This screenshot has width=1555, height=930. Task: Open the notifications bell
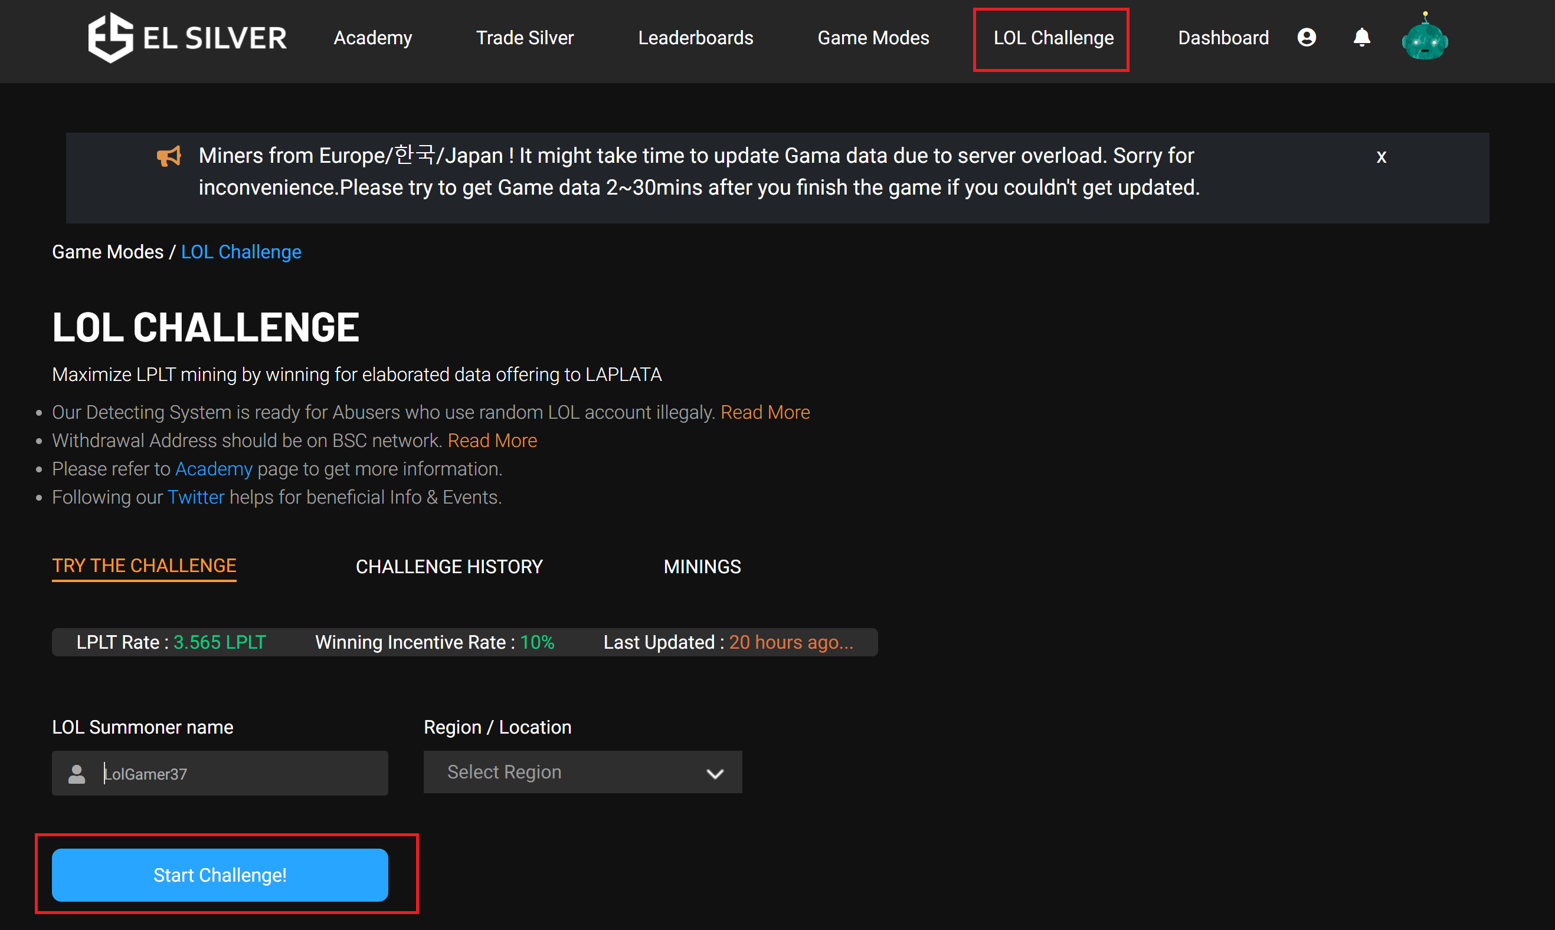(x=1361, y=38)
